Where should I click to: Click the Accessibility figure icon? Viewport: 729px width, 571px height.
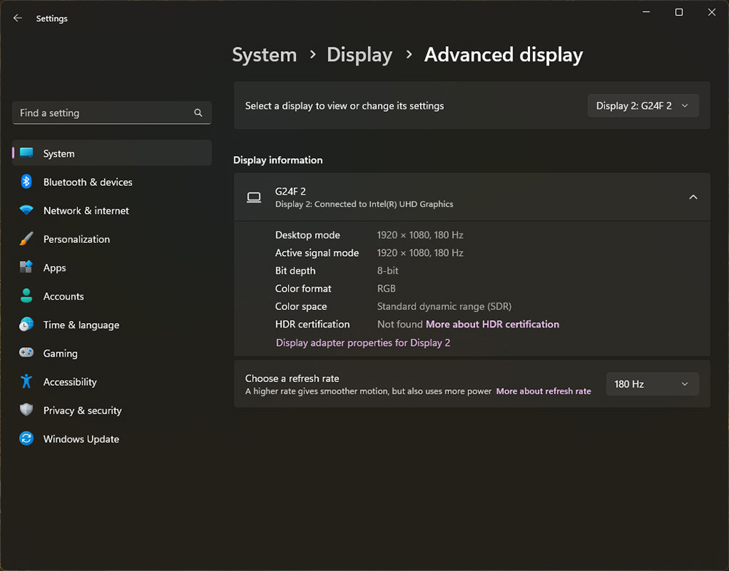(x=26, y=381)
